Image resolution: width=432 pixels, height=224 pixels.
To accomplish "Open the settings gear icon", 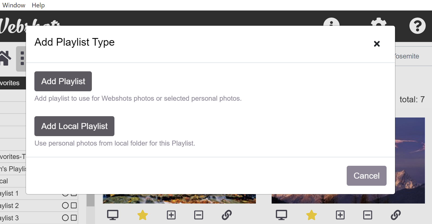I will click(x=378, y=22).
